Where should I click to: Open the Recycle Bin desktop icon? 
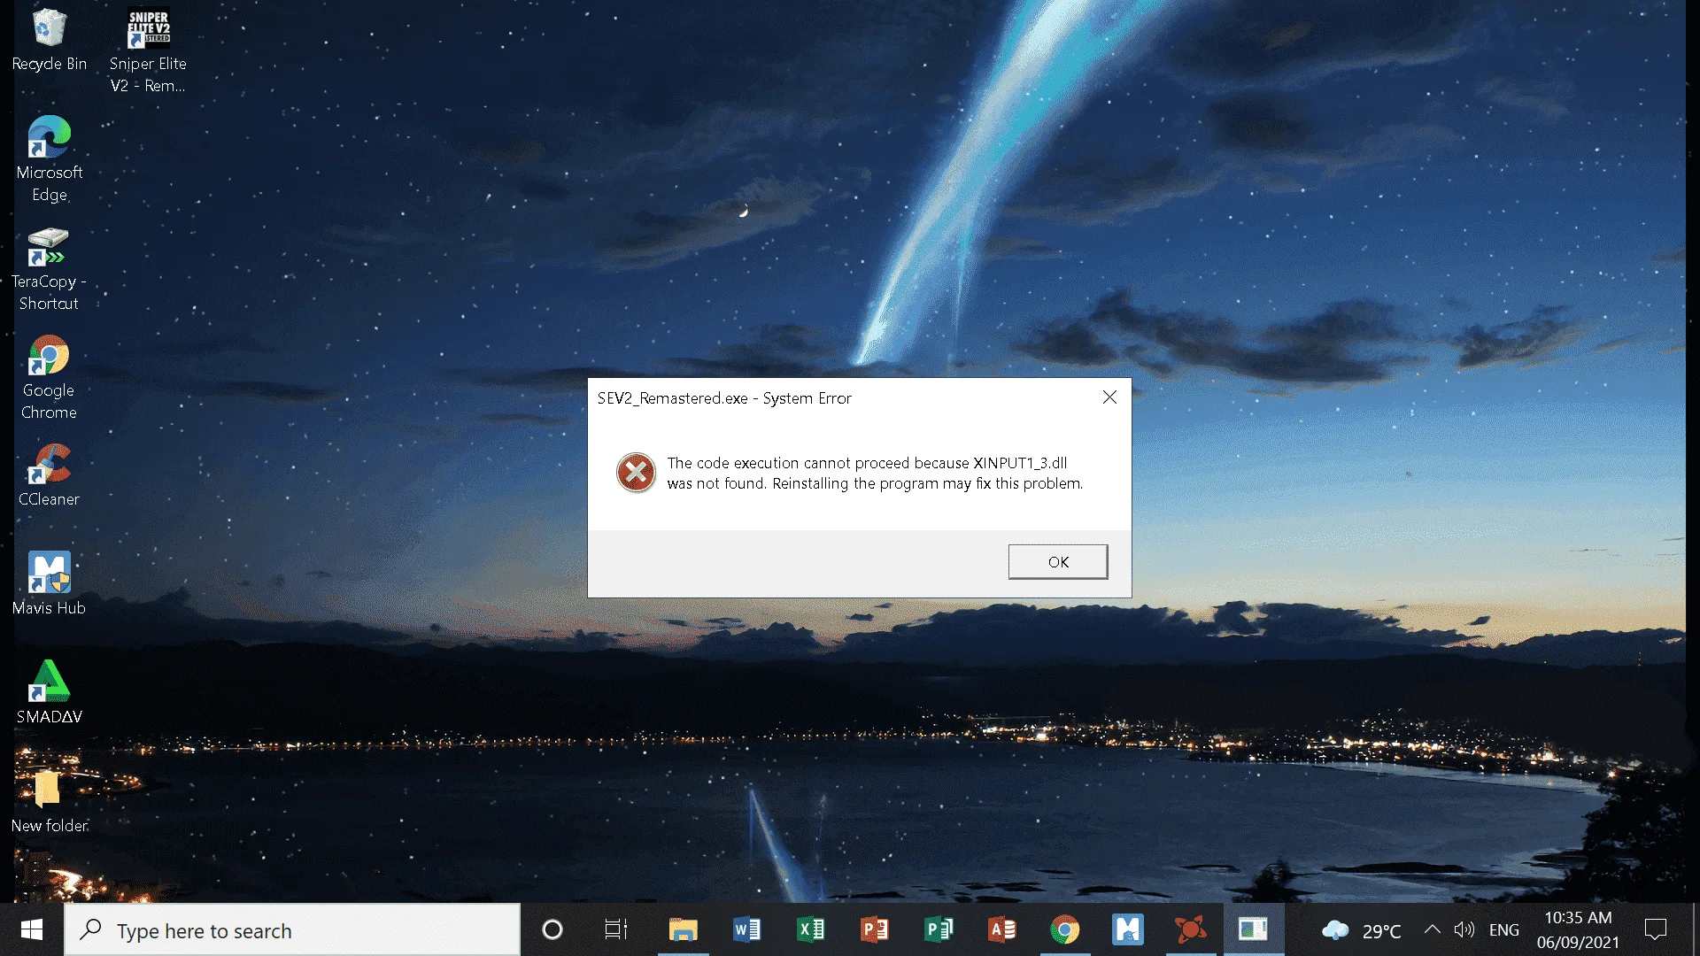pyautogui.click(x=49, y=41)
